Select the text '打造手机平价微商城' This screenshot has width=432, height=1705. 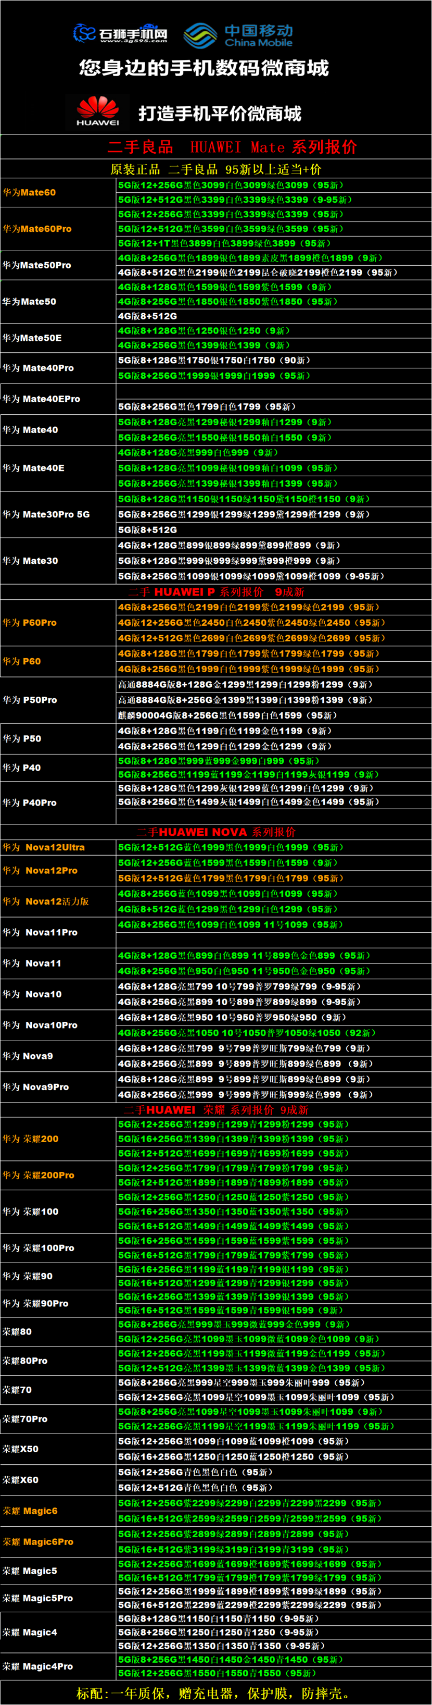coord(220,113)
